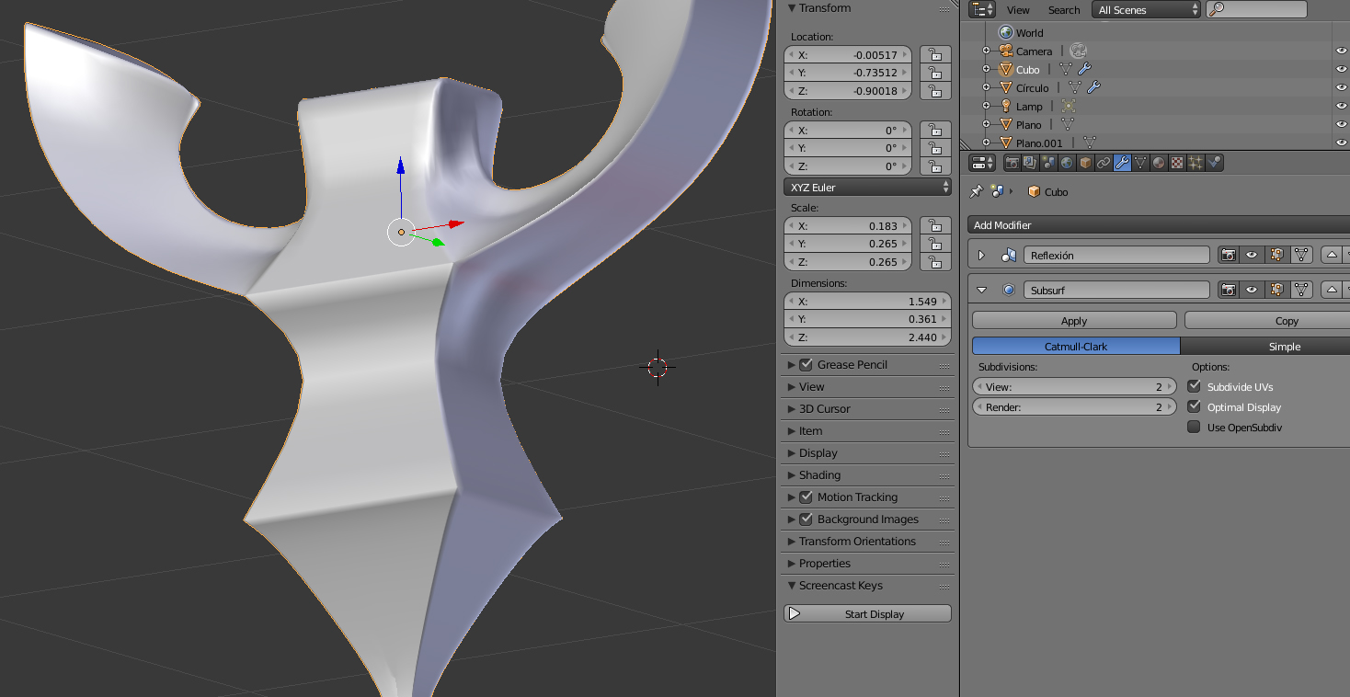The width and height of the screenshot is (1350, 697).
Task: Enable the Use OpenSubdiv checkbox
Action: [1194, 427]
